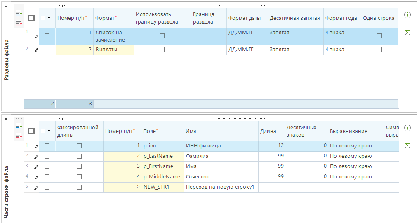Click the Длина cell for p_MiddleName
The width and height of the screenshot is (419, 223).
coord(271,177)
